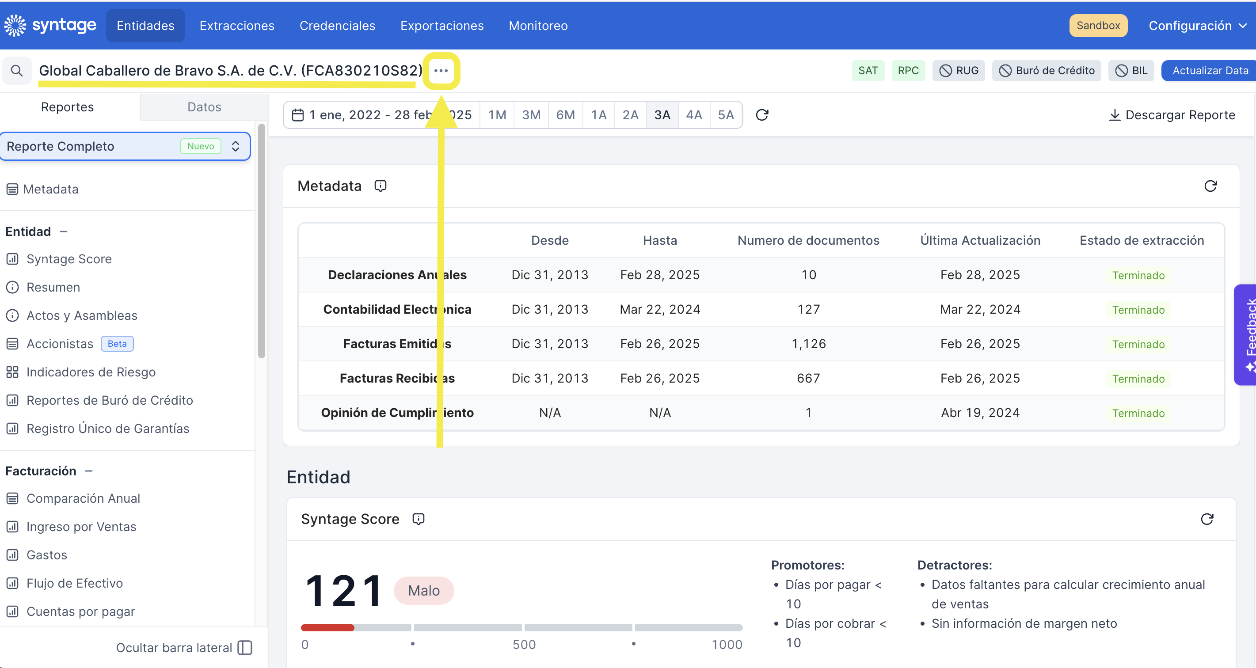Click the Buró de Crédito badge

tap(1047, 71)
